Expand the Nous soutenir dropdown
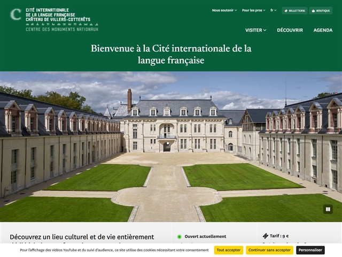 click(224, 10)
